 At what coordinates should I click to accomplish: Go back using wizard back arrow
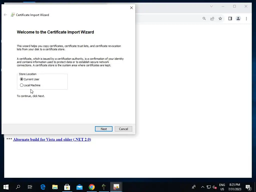[x=5, y=15]
